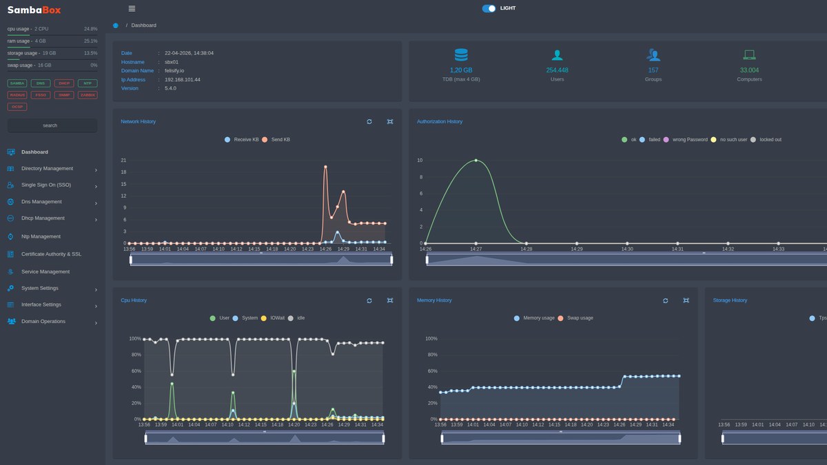Click the Cpu History time range slider

[x=265, y=438]
